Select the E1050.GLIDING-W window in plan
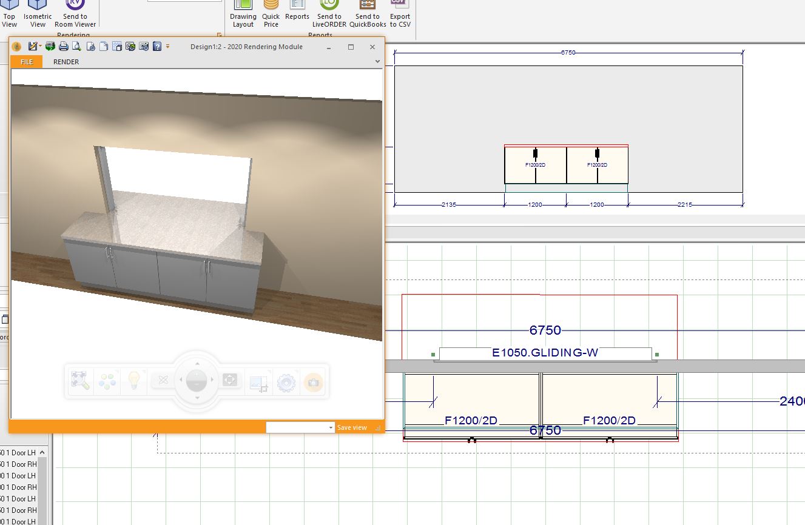The width and height of the screenshot is (805, 525). tap(545, 353)
